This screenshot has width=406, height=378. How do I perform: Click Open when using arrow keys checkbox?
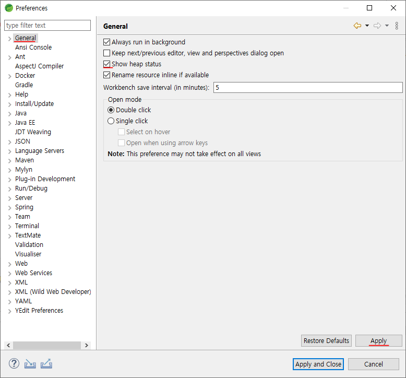click(x=121, y=143)
